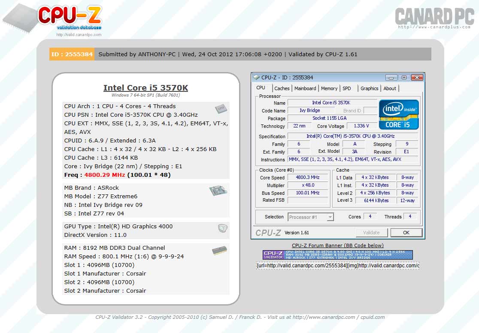Click the GPU icon beside GPU Type
Screen dimensions: 479x333
coord(223,228)
